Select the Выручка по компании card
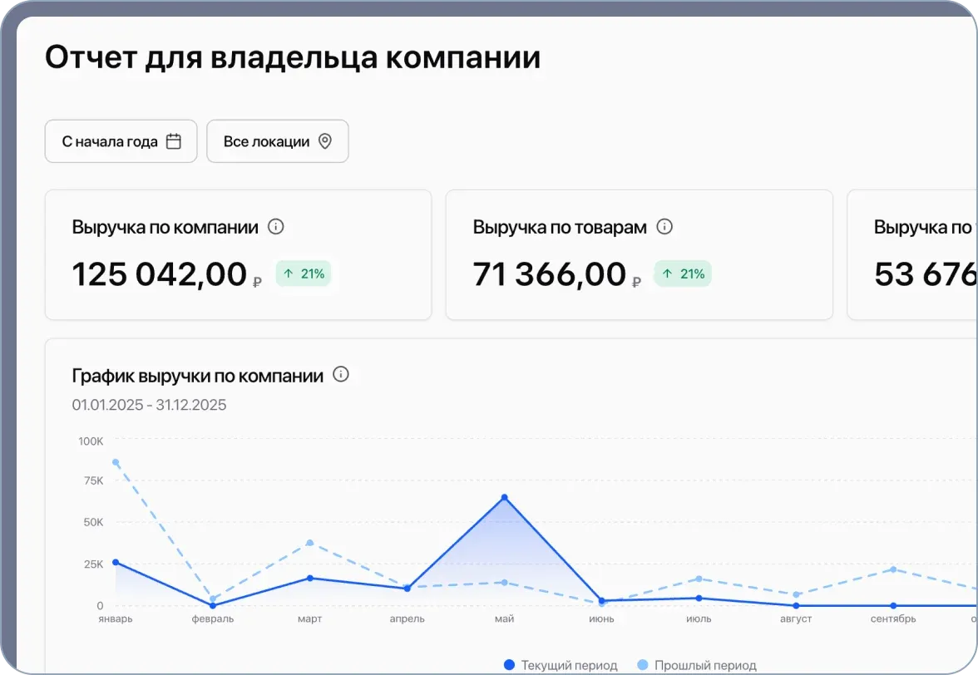 [238, 254]
